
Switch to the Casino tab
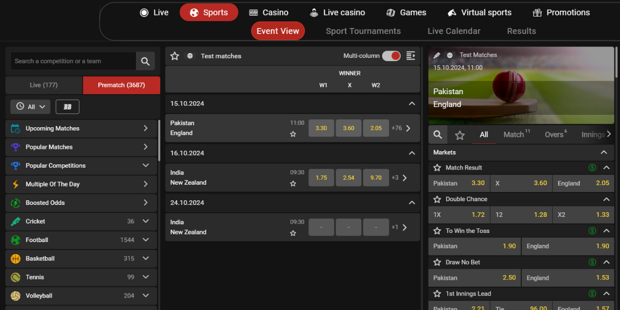coord(269,12)
